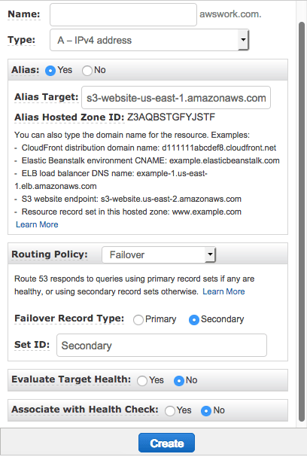Open Learn More link under alias examples
This screenshot has width=307, height=457.
click(x=37, y=224)
